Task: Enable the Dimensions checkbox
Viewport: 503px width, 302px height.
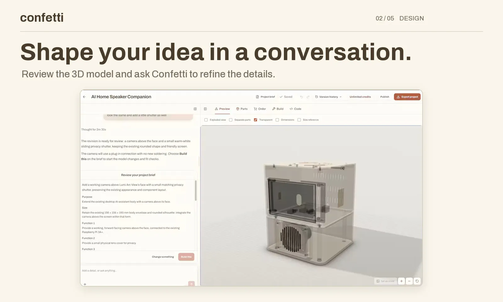Action: pos(277,120)
